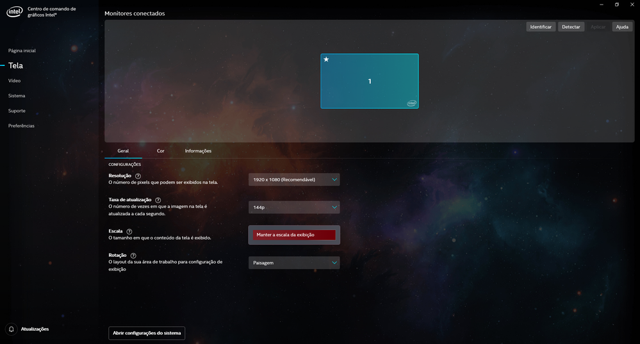Open Preferências in sidebar
The height and width of the screenshot is (344, 640).
21,126
